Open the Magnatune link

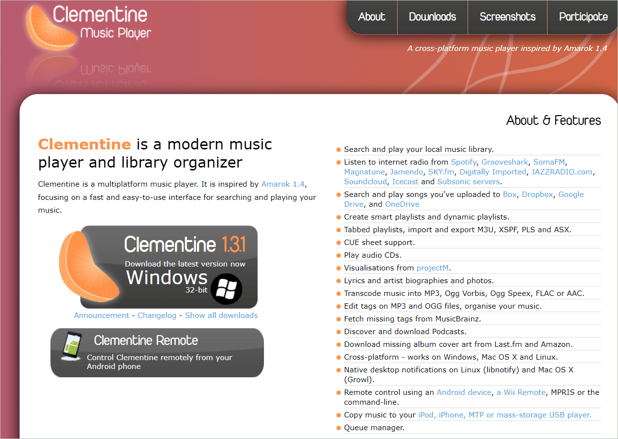click(x=365, y=172)
